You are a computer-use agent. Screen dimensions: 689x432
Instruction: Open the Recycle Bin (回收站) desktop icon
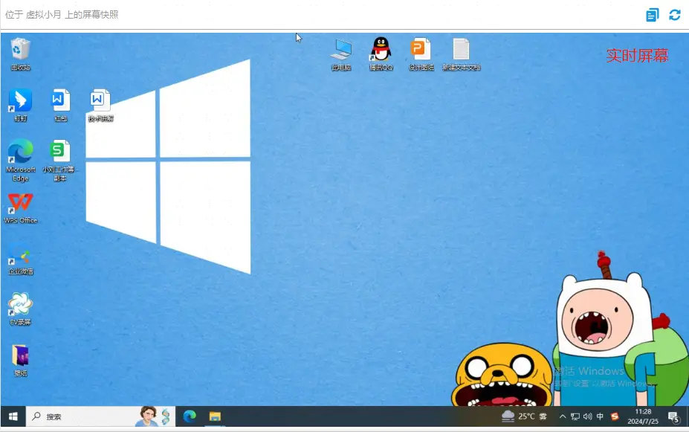[20, 54]
